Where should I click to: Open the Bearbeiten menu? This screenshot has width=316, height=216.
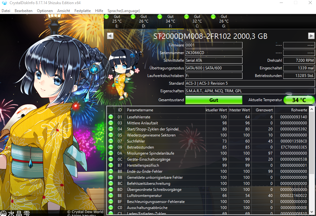[x=23, y=11]
